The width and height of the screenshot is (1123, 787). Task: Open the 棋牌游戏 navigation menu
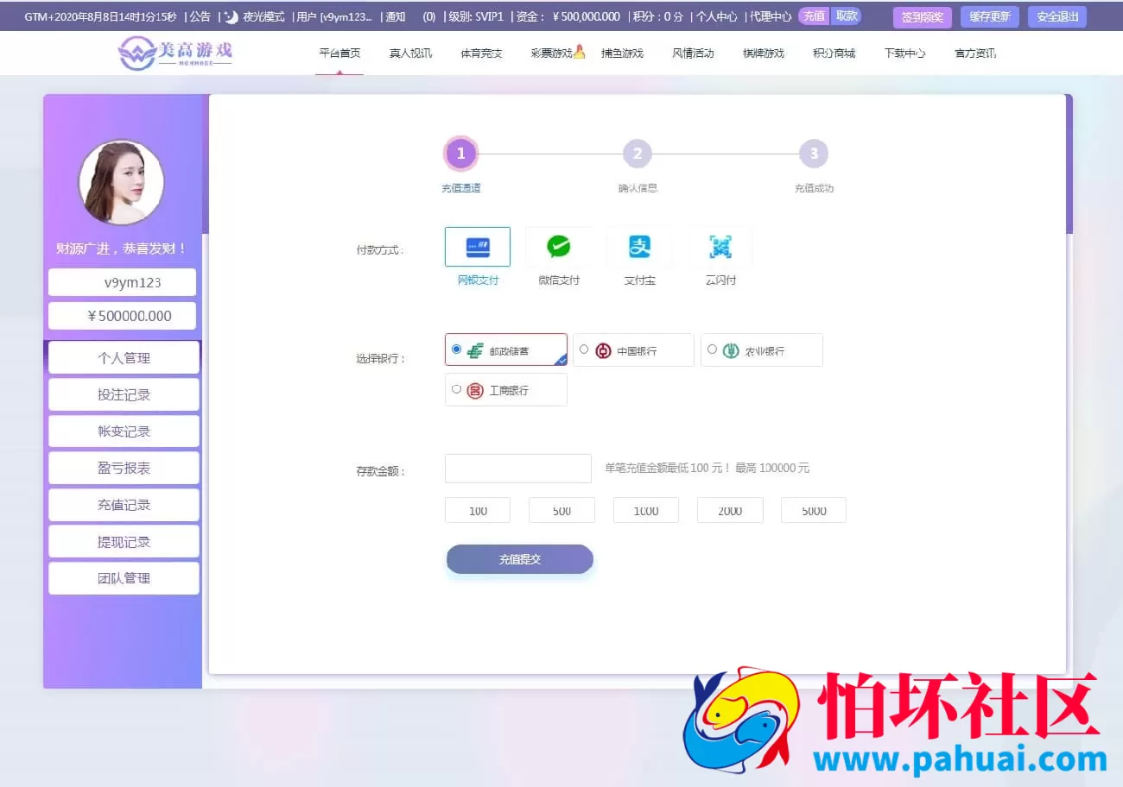[763, 52]
